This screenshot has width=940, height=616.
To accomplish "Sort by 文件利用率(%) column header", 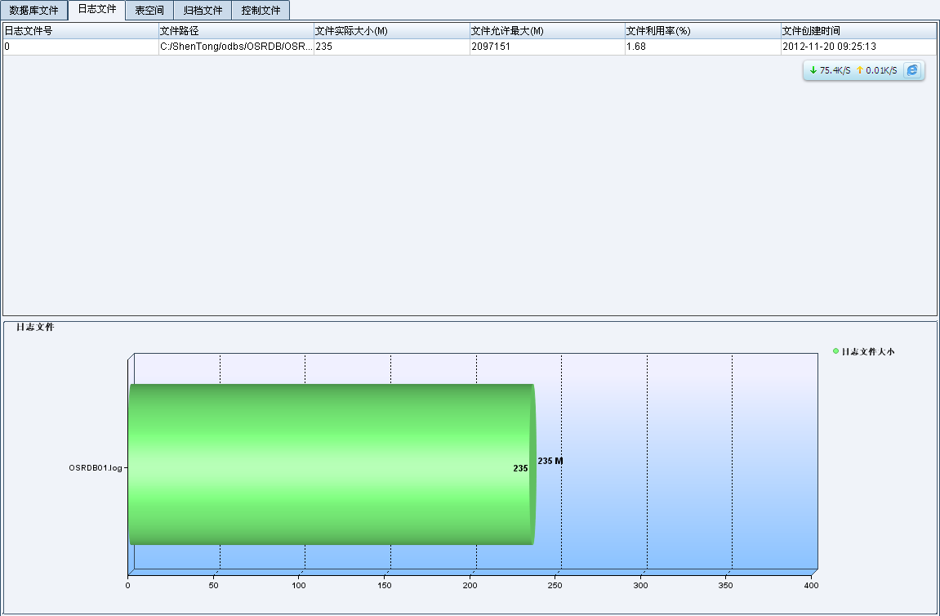I will 702,31.
